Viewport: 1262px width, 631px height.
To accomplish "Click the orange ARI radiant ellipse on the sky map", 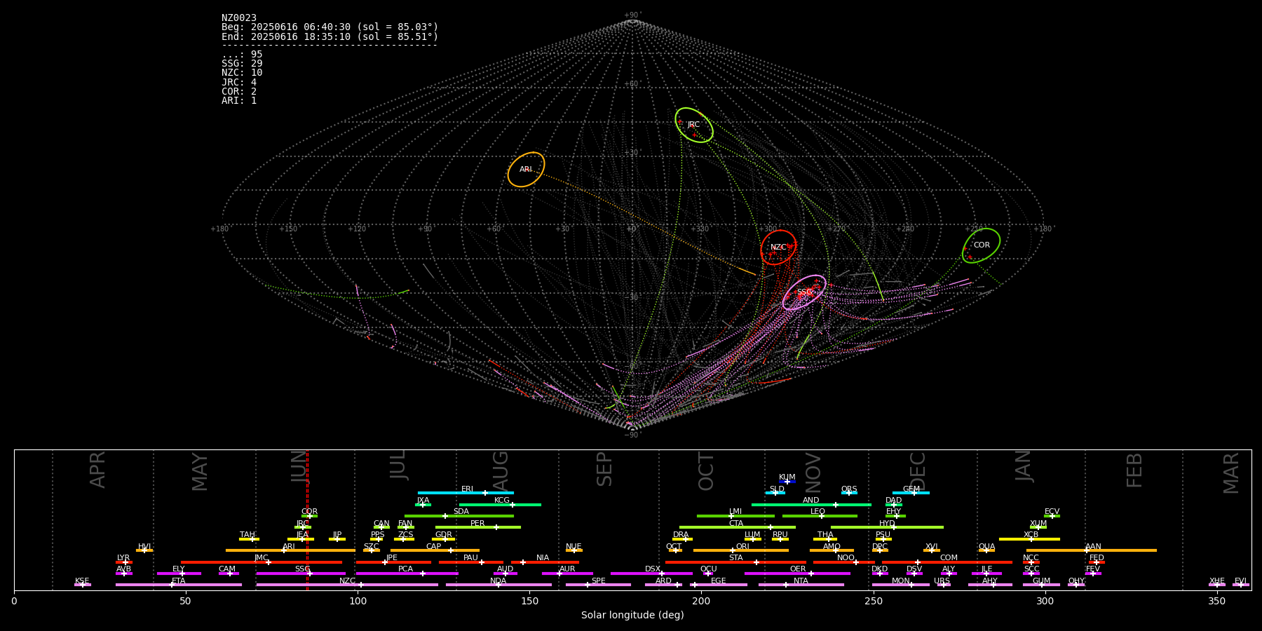I will click(526, 170).
